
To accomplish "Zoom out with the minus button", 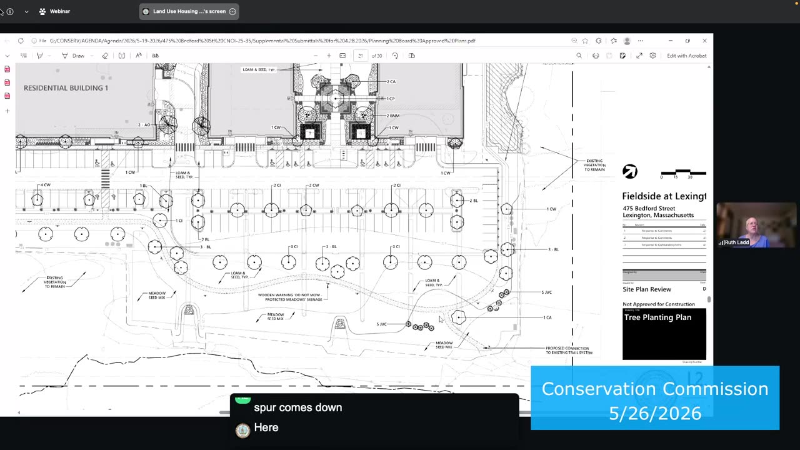I will pos(315,56).
